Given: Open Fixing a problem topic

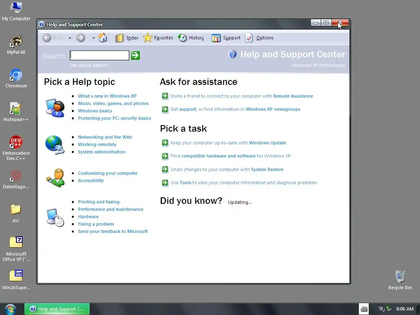Looking at the screenshot, I should (96, 224).
